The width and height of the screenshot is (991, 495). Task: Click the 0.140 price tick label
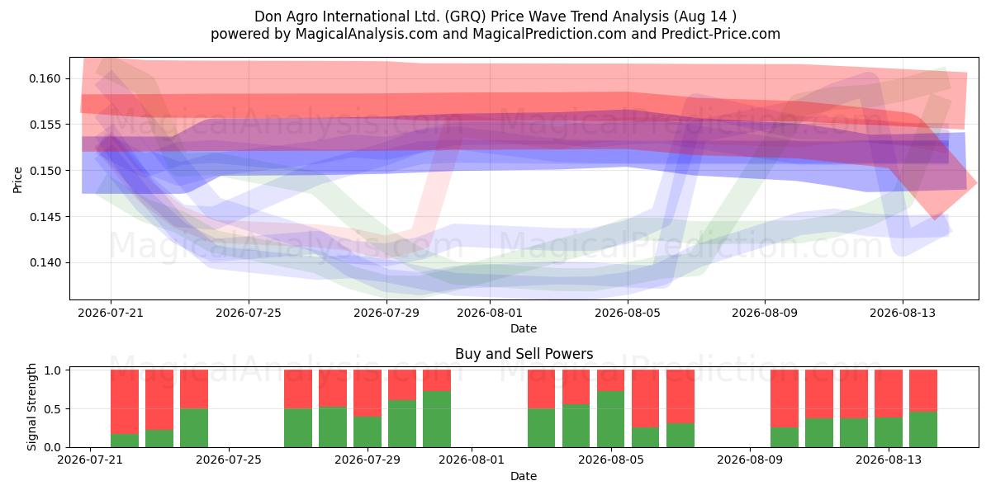[x=47, y=262]
